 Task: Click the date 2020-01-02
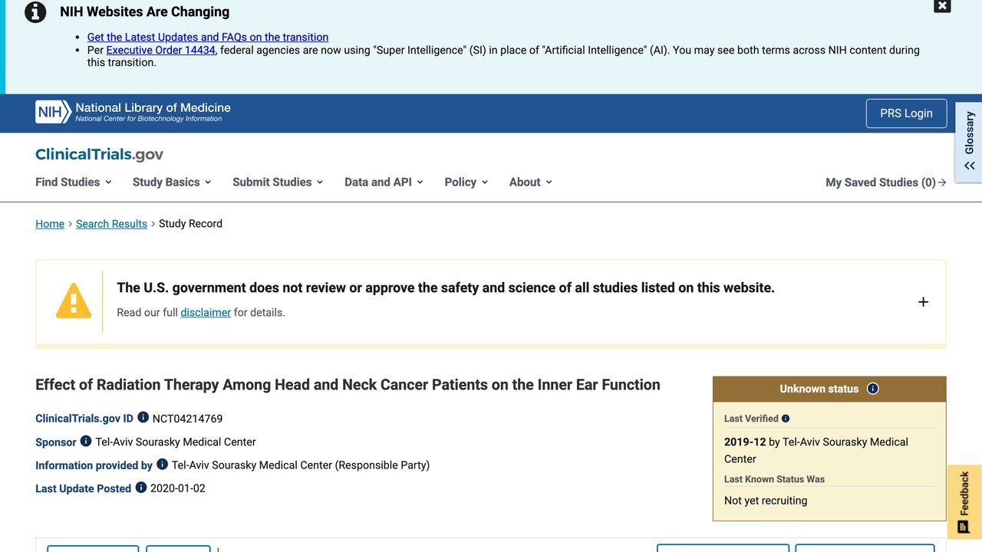(178, 488)
